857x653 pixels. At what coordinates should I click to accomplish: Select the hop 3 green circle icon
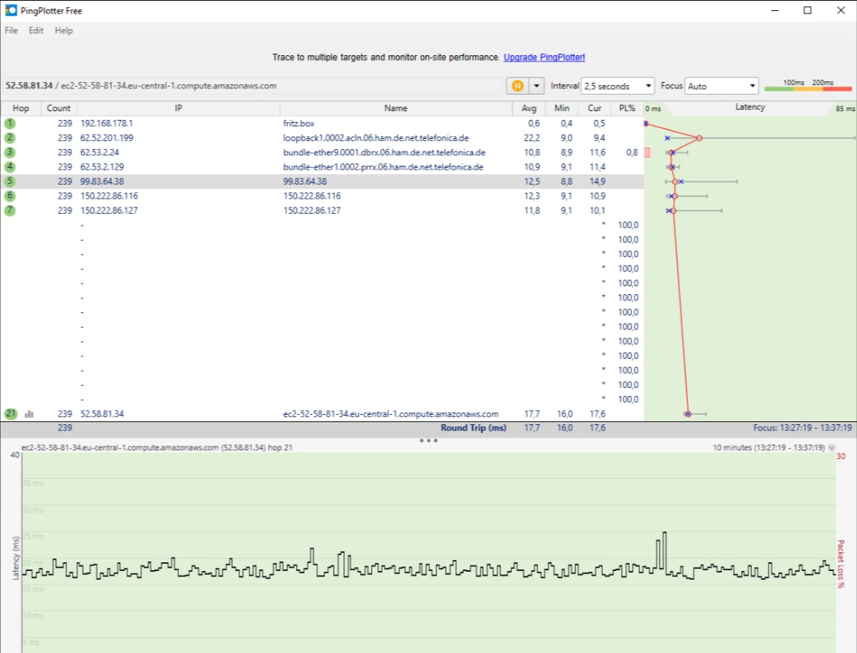click(x=10, y=152)
